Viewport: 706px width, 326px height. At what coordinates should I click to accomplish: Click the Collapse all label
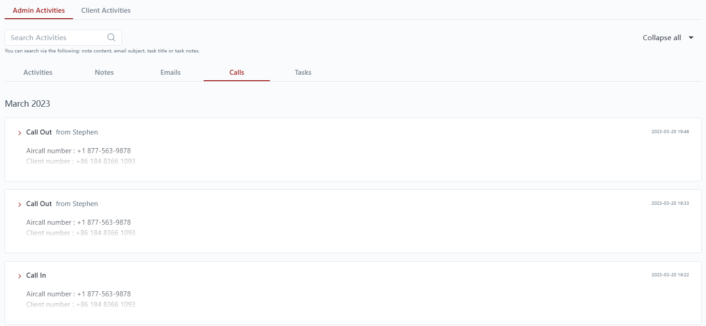662,38
